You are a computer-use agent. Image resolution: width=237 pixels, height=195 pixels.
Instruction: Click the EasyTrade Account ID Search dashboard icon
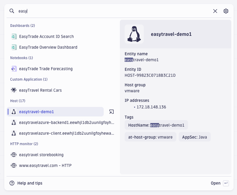(13, 36)
